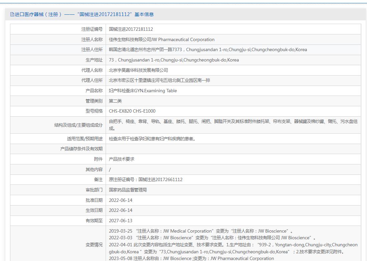The width and height of the screenshot is (367, 261).
Task: Click the 批准日期 value 2022-06-14
Action: (x=121, y=200)
